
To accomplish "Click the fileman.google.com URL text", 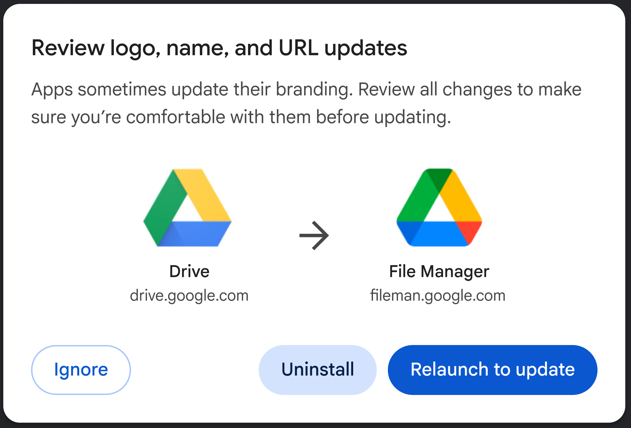I will pyautogui.click(x=438, y=296).
